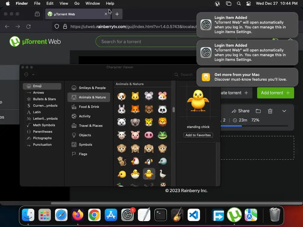Screen dimensions: 303x227
Task: Open Visual Studio Code from the Dock
Action: point(194,215)
